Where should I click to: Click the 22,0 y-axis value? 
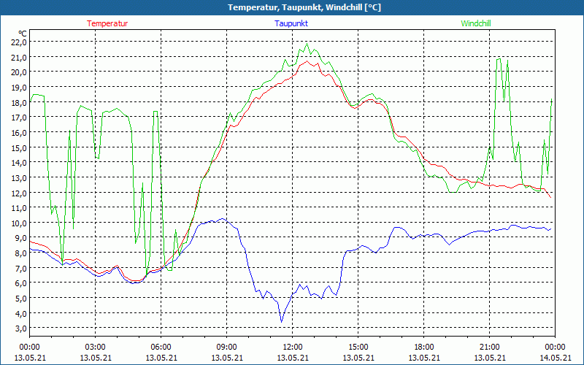(x=19, y=42)
